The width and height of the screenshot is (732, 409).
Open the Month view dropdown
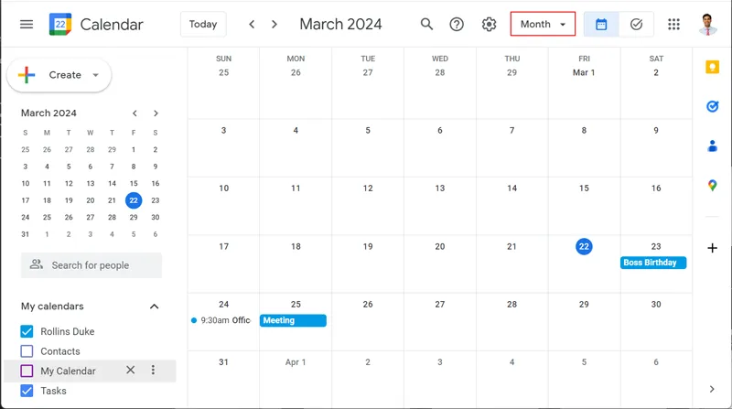(543, 25)
